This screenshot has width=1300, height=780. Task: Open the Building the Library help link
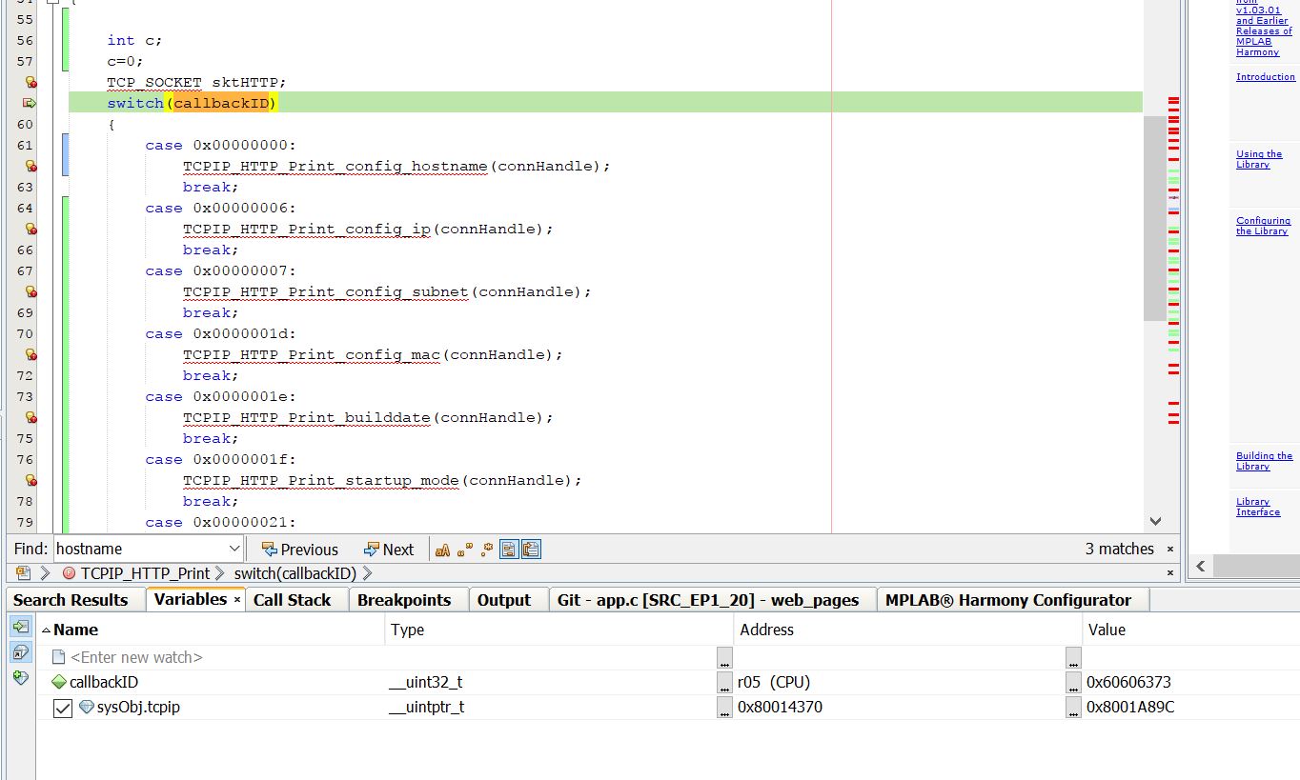1264,461
